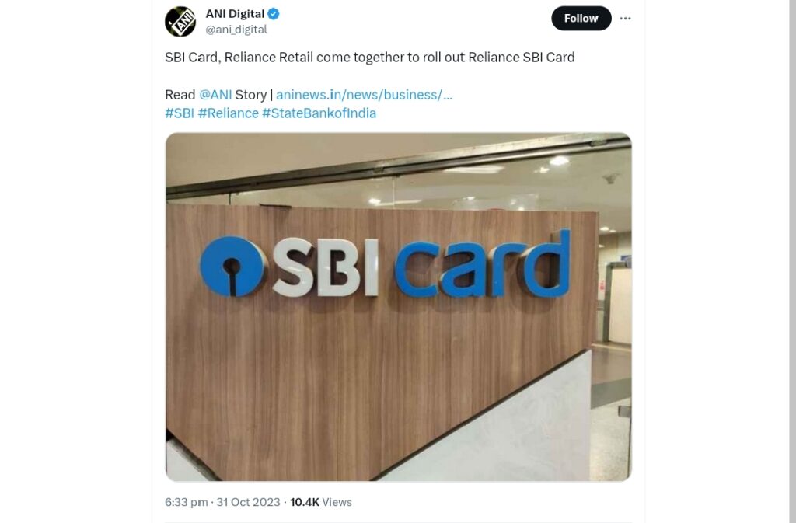Screen dimensions: 796x523
Task: Click the white SBI lettering in image
Action: 326,267
